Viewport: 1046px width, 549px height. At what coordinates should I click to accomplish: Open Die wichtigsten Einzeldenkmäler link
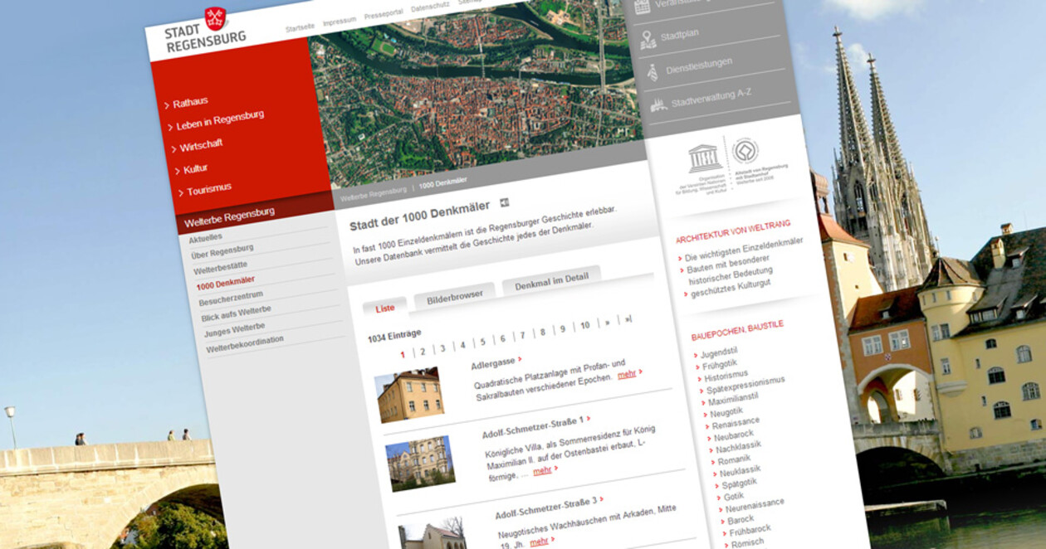pos(744,250)
